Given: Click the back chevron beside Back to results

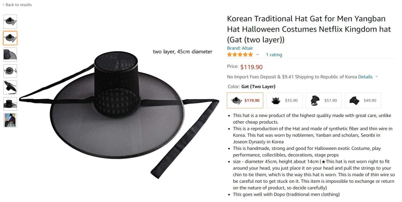Looking at the screenshot, I should (3, 5).
